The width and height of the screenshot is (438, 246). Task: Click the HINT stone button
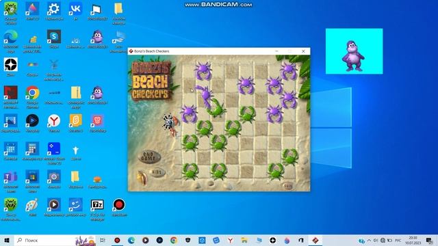[x=157, y=172]
